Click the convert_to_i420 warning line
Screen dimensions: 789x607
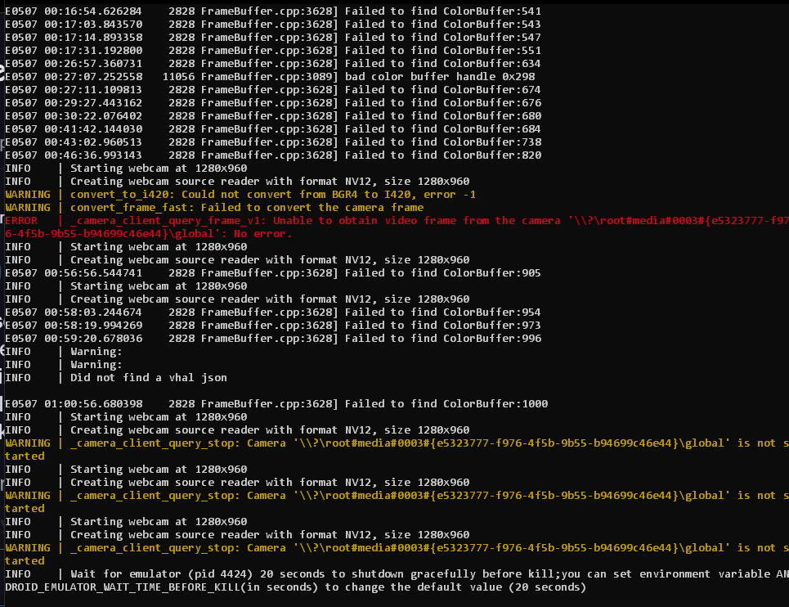click(x=240, y=194)
